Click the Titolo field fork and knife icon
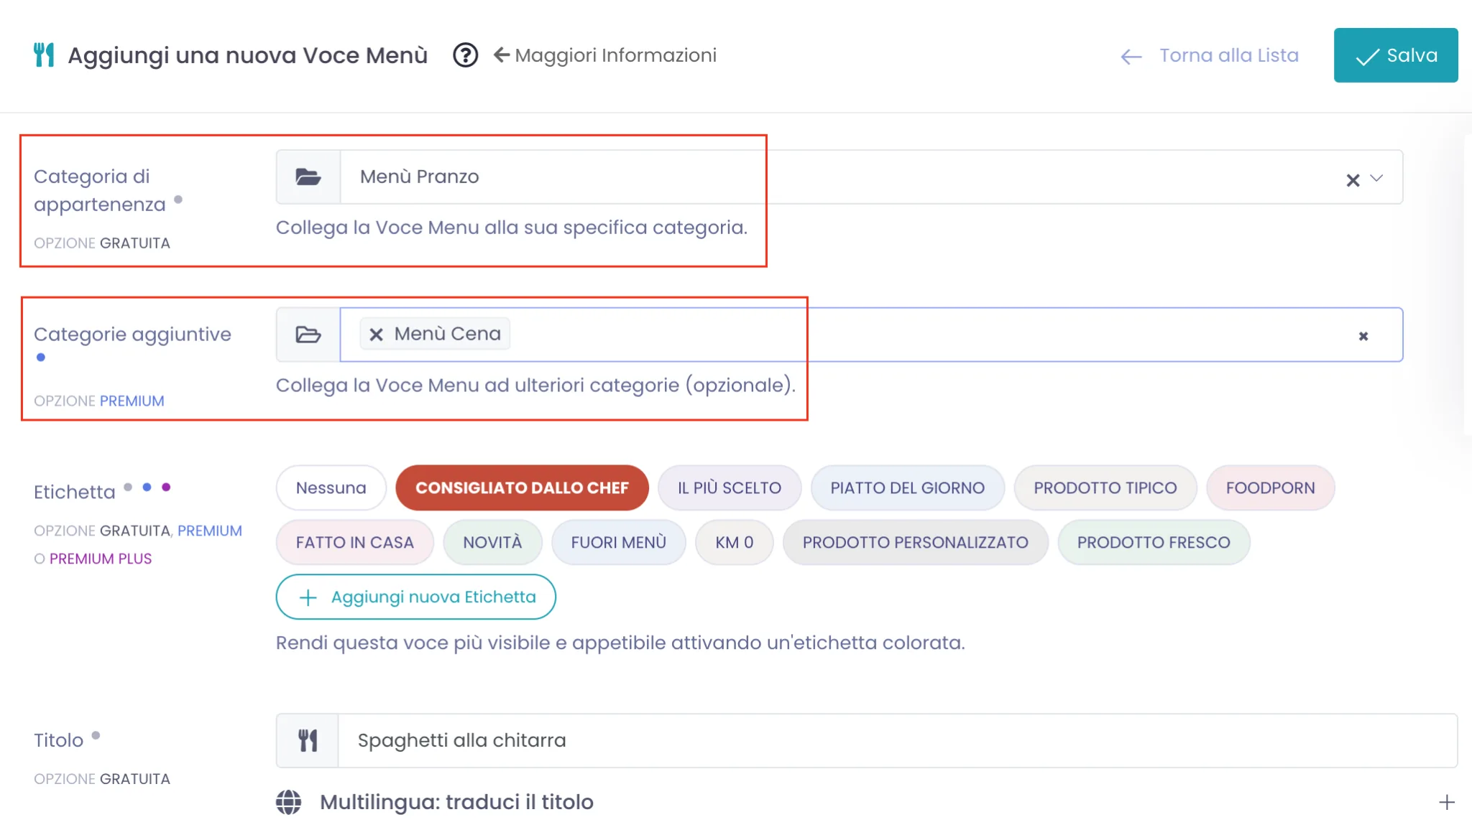 308,741
